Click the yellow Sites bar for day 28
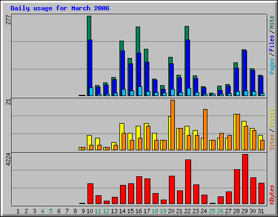278x217 pixels. pyautogui.click(x=235, y=132)
